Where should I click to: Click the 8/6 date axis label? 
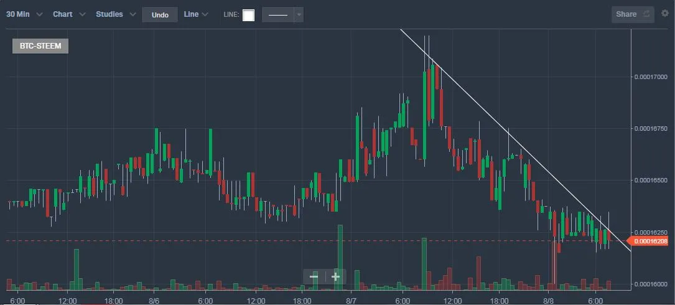click(154, 301)
